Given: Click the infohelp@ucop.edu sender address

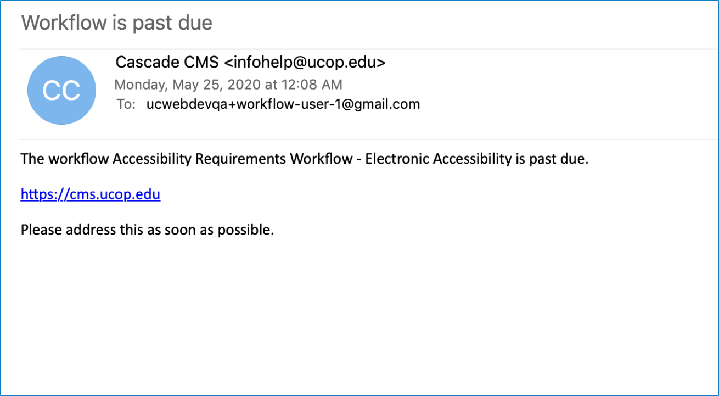Looking at the screenshot, I should (x=305, y=63).
